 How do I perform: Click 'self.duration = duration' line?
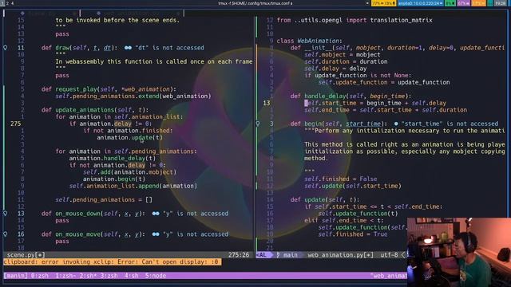click(346, 61)
